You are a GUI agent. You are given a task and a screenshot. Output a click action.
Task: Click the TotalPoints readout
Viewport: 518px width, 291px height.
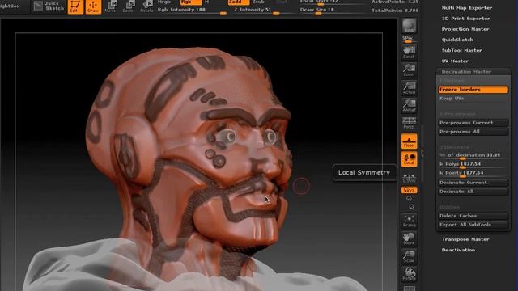(395, 11)
